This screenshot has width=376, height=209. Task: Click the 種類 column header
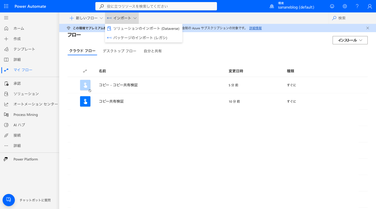[x=291, y=71]
